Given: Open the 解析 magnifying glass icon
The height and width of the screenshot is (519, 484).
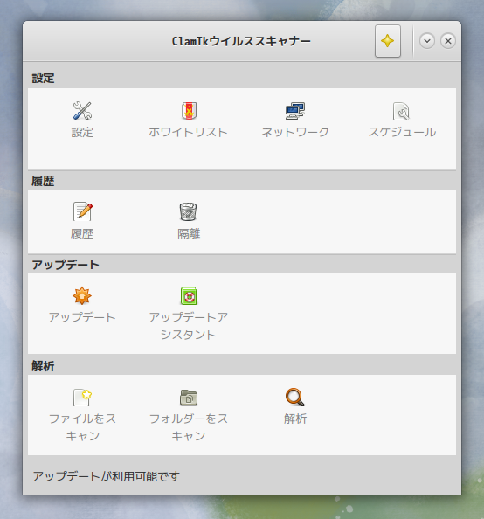Looking at the screenshot, I should [x=295, y=398].
